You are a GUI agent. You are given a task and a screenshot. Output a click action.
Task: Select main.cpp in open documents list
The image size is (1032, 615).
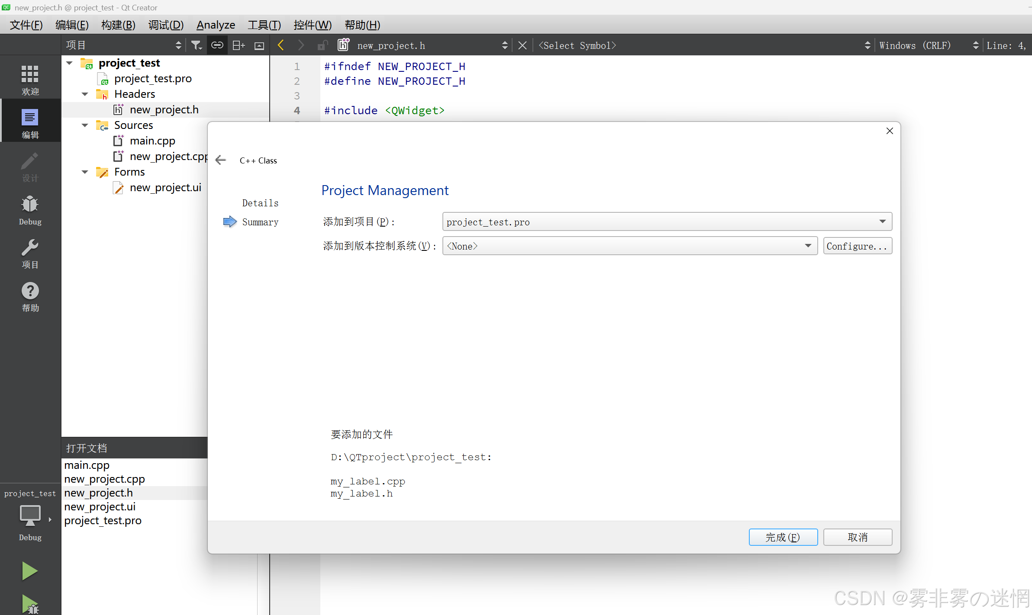(x=87, y=465)
